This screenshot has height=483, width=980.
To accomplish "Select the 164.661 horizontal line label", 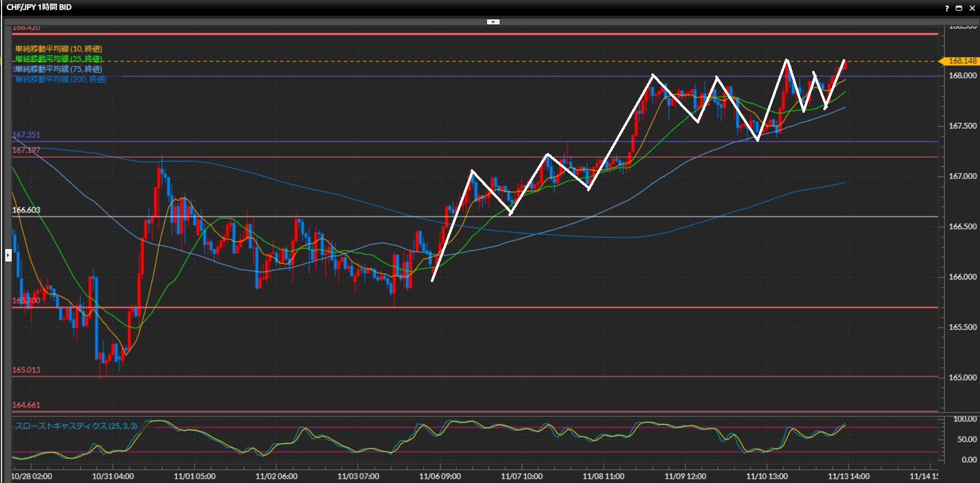I will point(26,405).
